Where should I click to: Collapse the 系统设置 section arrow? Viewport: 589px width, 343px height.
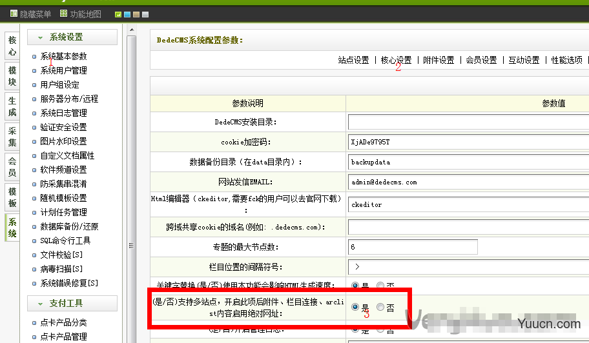(x=40, y=37)
